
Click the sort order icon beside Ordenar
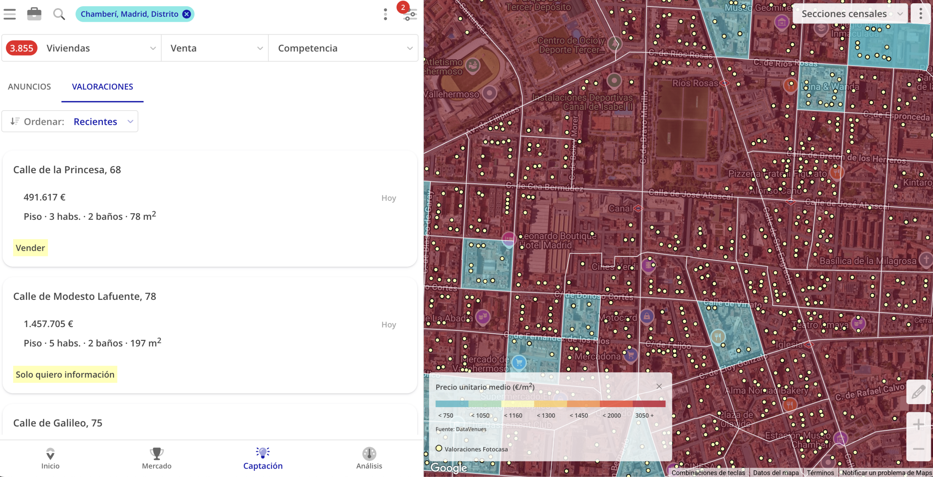tap(15, 121)
